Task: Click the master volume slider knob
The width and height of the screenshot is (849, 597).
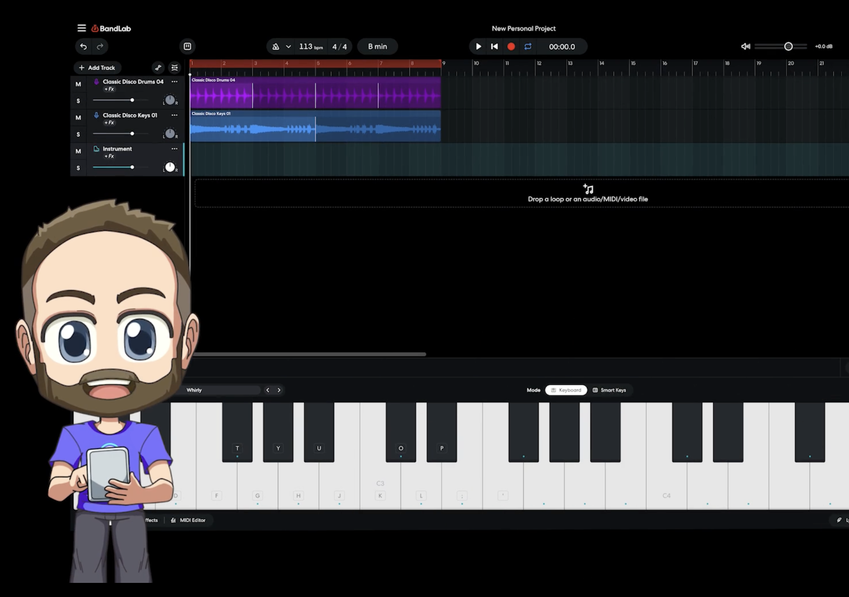Action: click(788, 46)
